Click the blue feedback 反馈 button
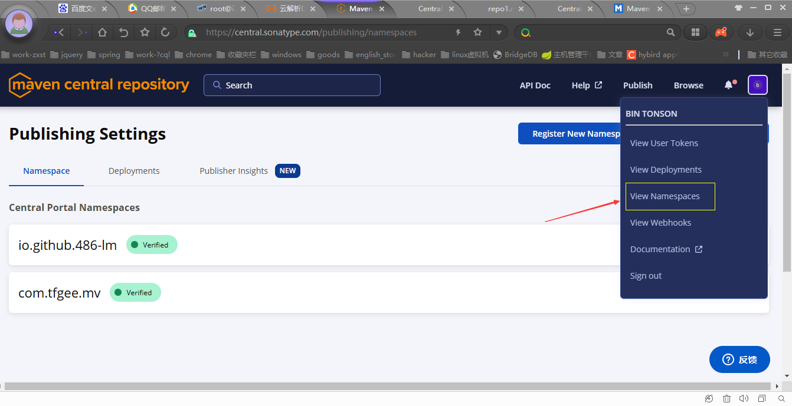The width and height of the screenshot is (792, 406). (739, 359)
